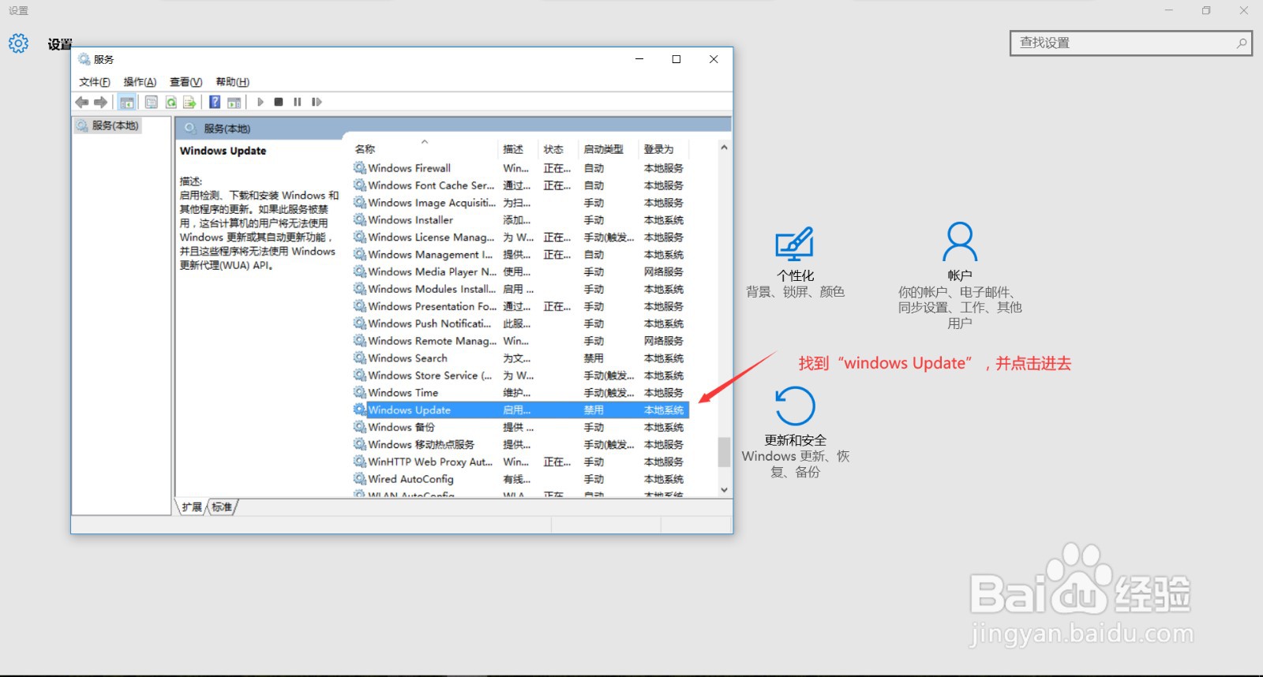This screenshot has height=677, width=1263.
Task: Click the search magnifier in the settings box
Action: click(1241, 43)
